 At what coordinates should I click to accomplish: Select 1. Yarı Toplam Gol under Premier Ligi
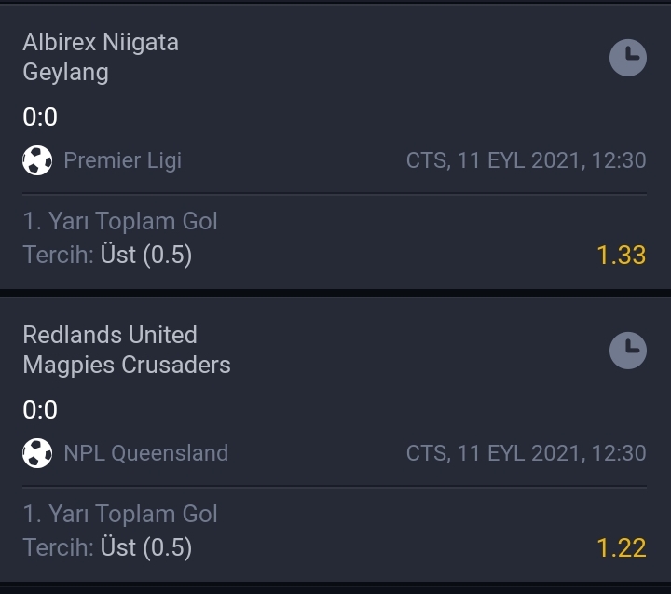pos(120,221)
